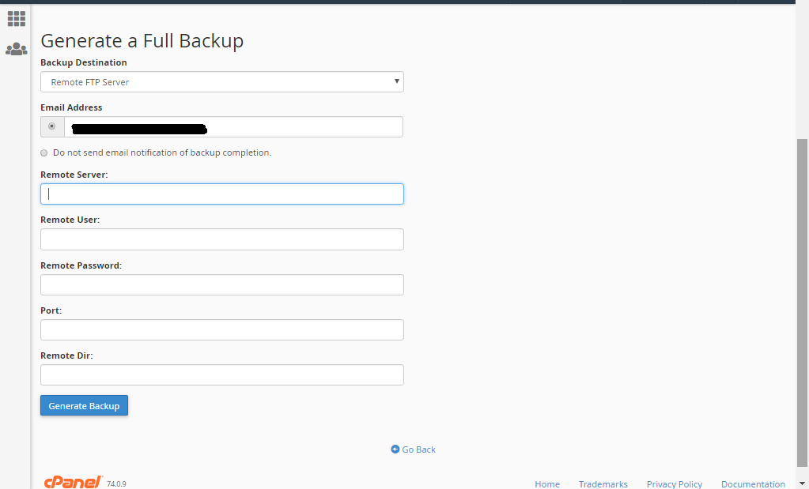
Task: Open the Documentation footer link
Action: click(x=753, y=483)
